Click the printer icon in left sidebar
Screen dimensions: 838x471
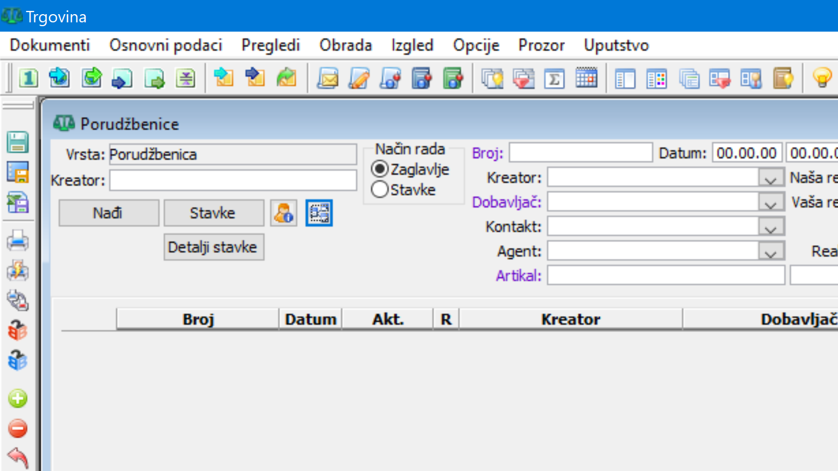click(18, 240)
